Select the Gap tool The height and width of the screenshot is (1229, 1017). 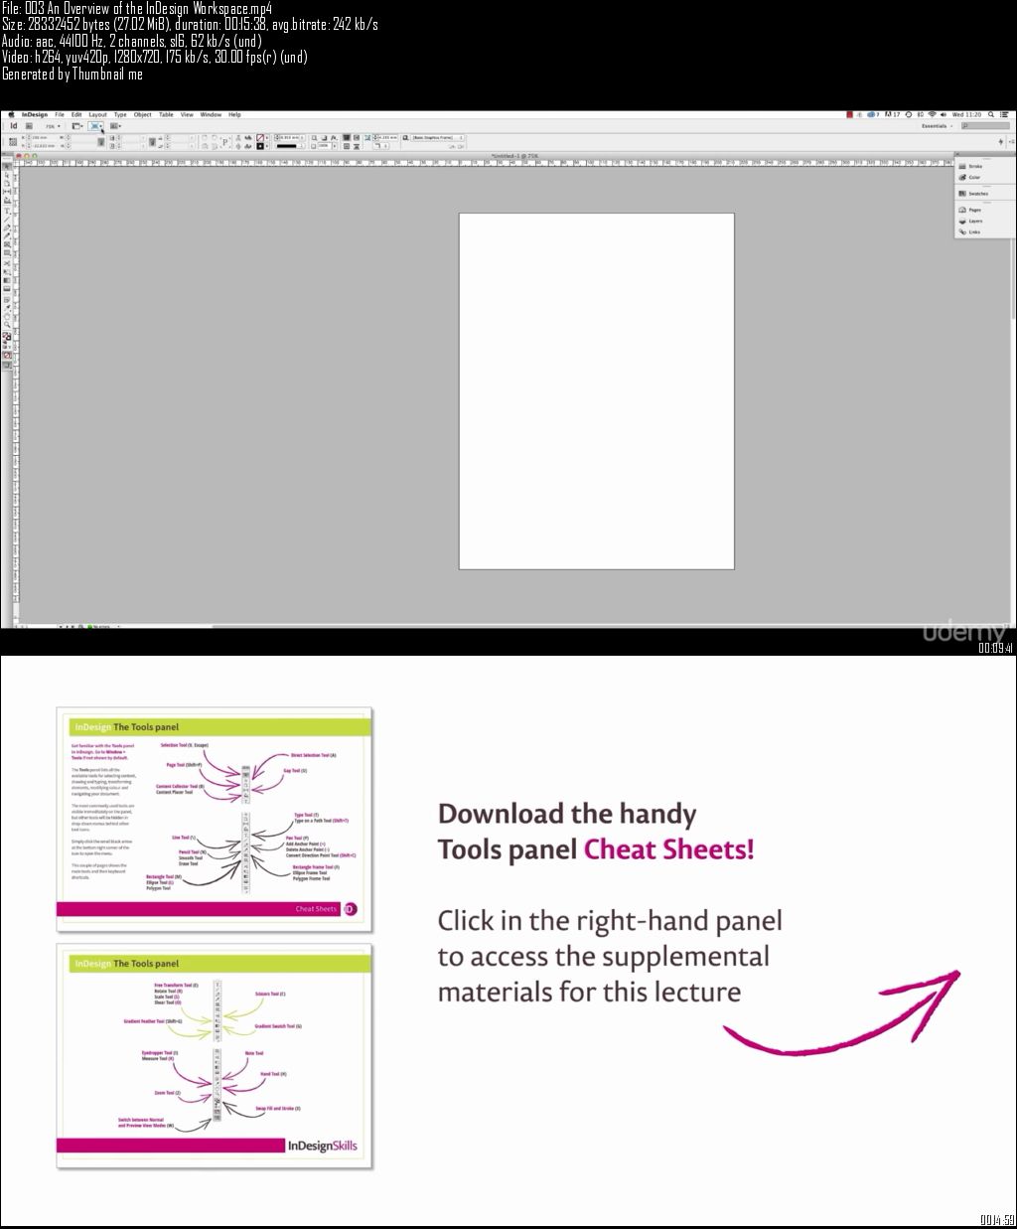7,192
